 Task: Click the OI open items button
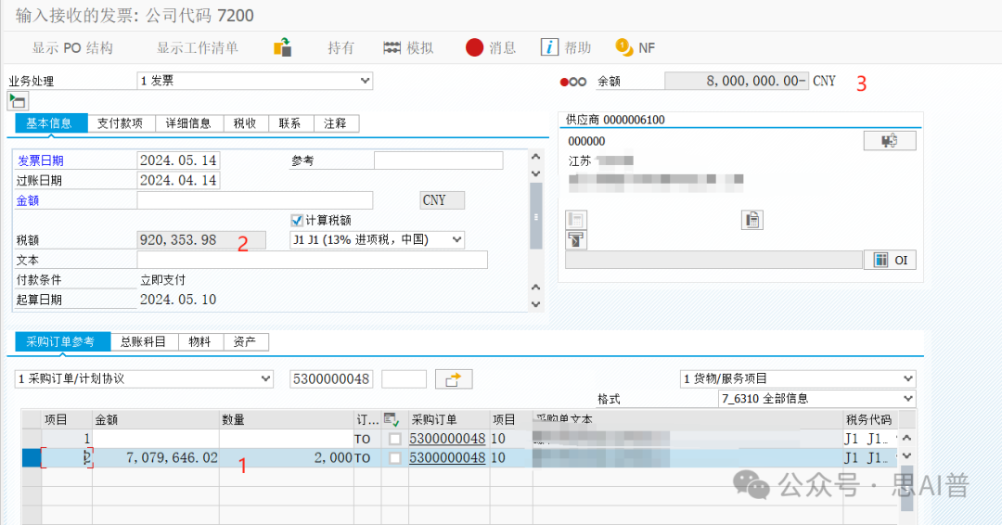890,260
